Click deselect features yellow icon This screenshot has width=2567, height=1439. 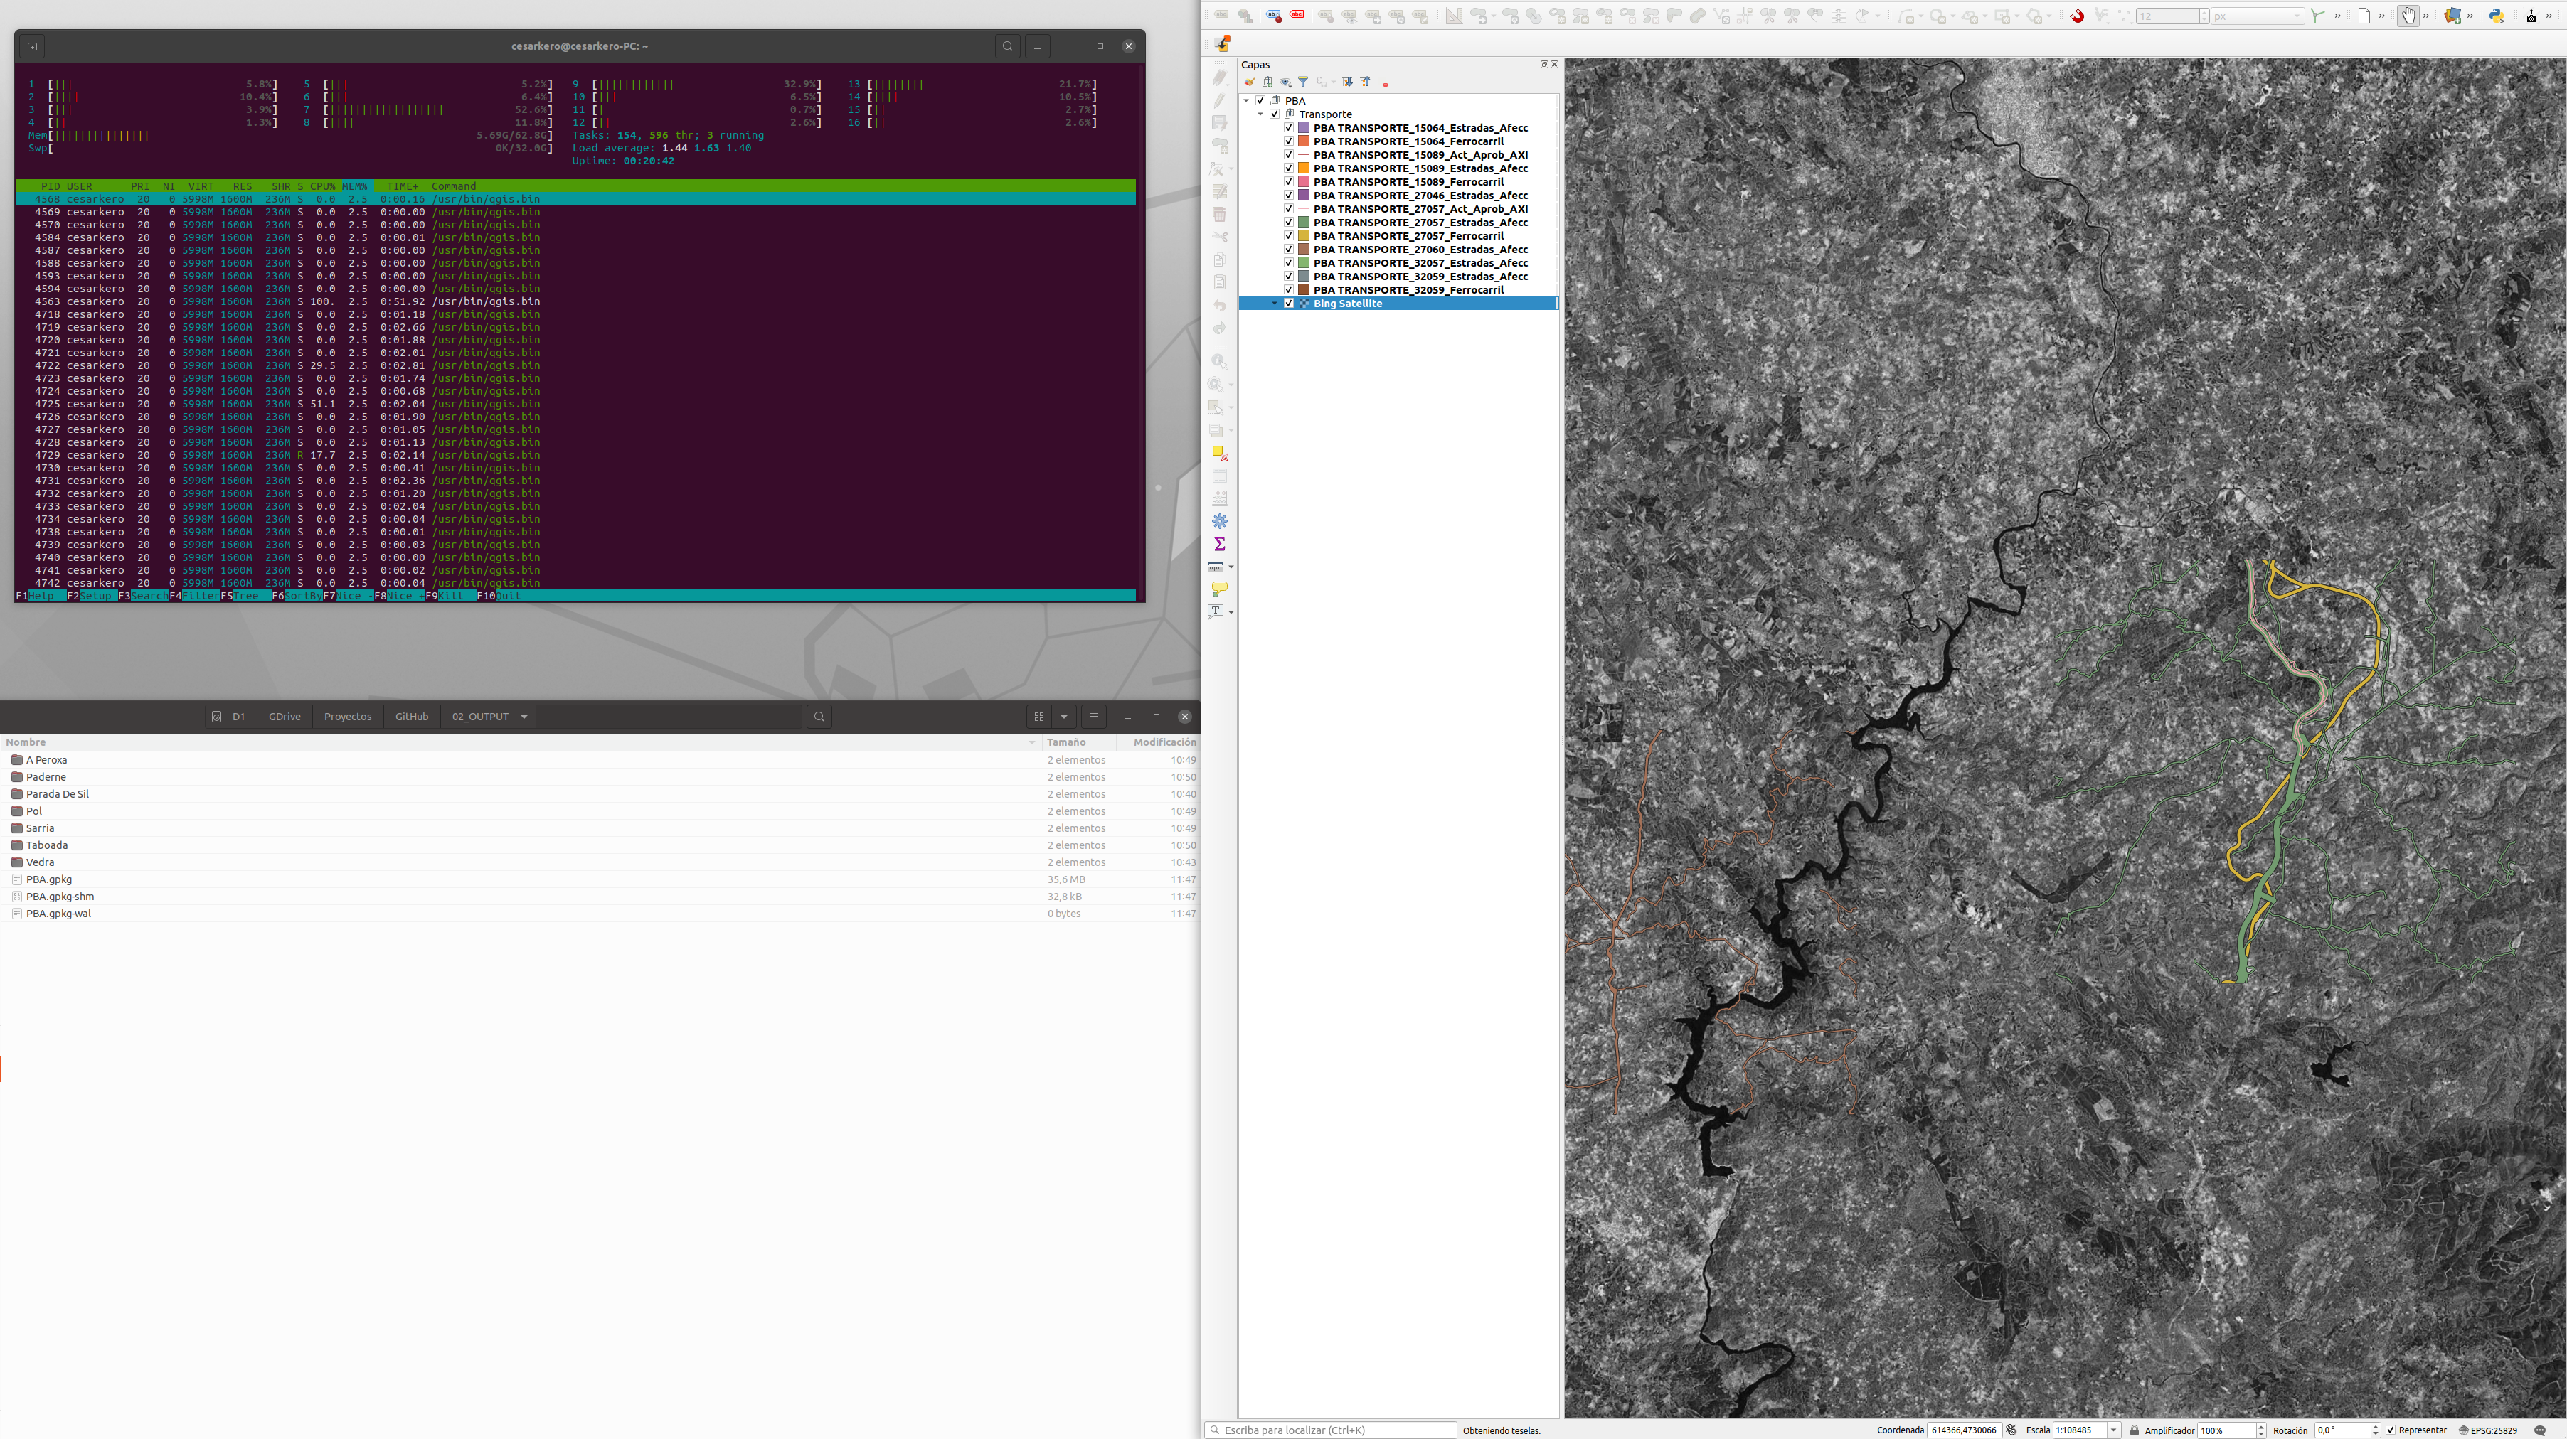[x=1218, y=453]
